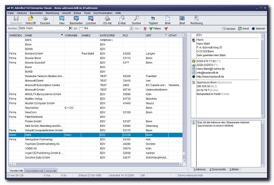Click the red funnel remove-filter icon

click(166, 28)
